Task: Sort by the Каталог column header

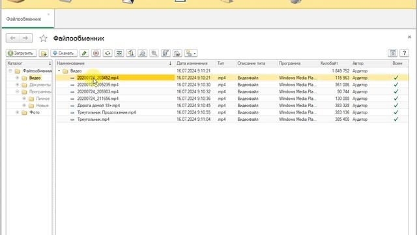Action: (x=29, y=63)
